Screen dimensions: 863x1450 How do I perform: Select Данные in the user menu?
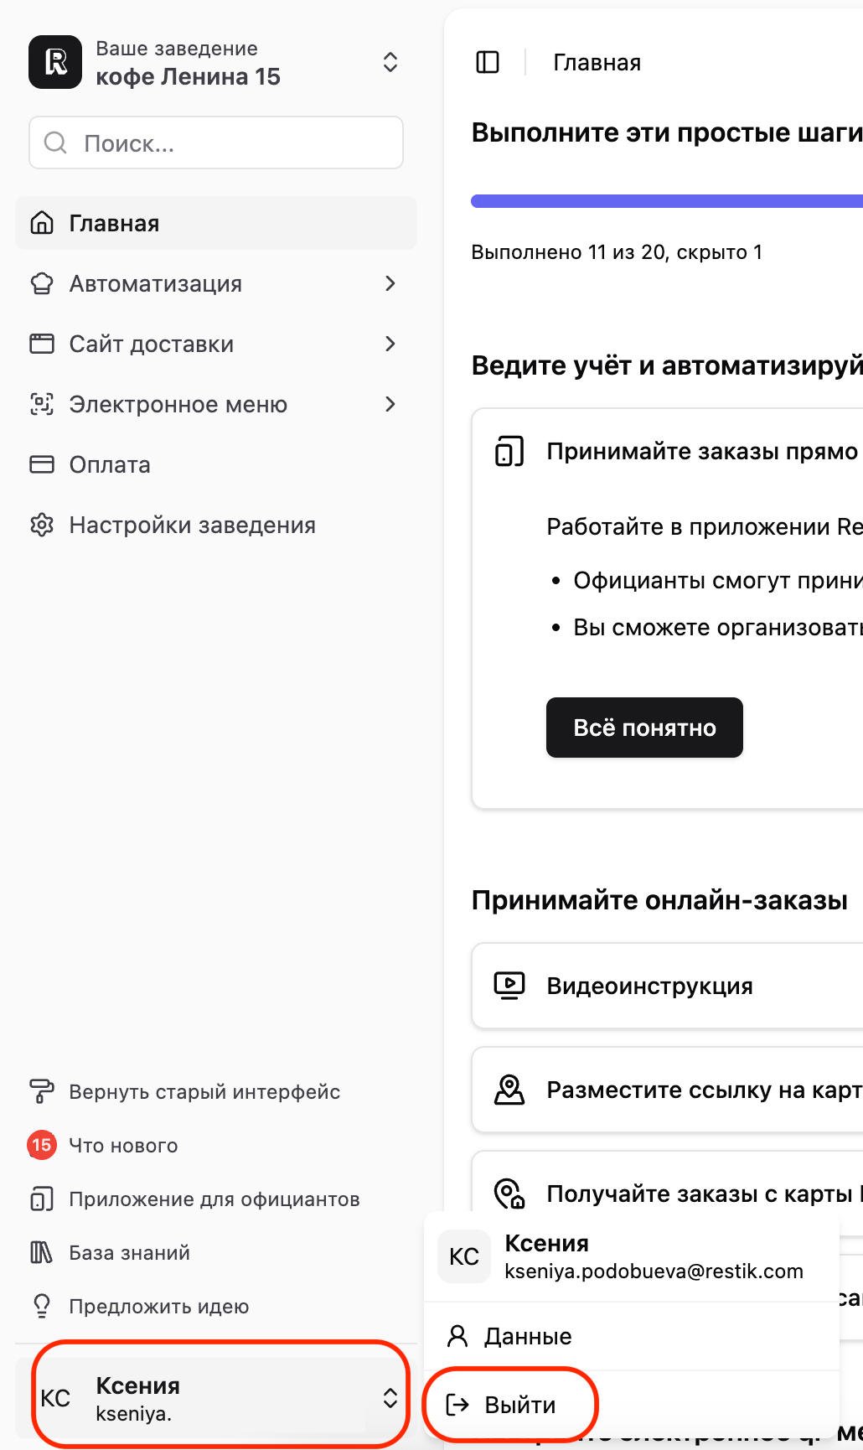tap(528, 1336)
